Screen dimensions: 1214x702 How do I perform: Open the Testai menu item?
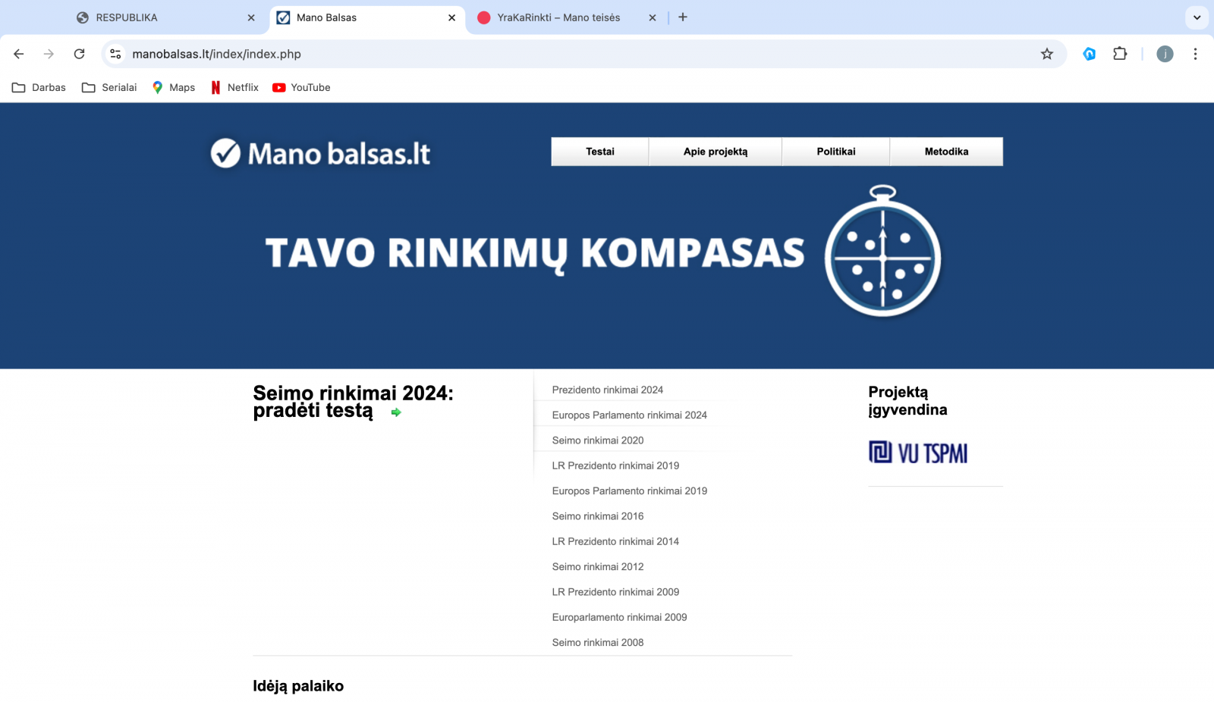click(x=600, y=152)
